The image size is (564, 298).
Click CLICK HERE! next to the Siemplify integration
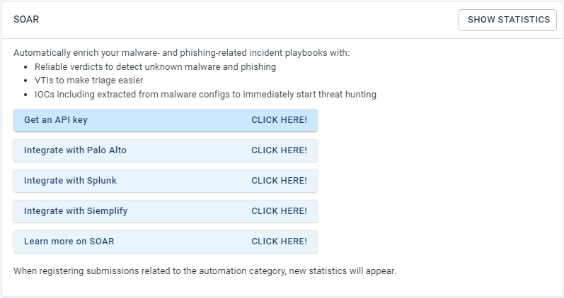point(279,210)
